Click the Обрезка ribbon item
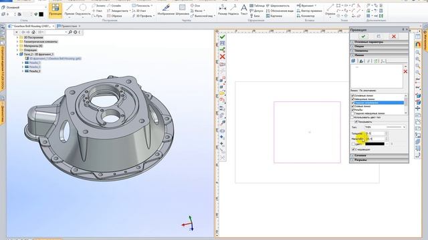 [114, 16]
